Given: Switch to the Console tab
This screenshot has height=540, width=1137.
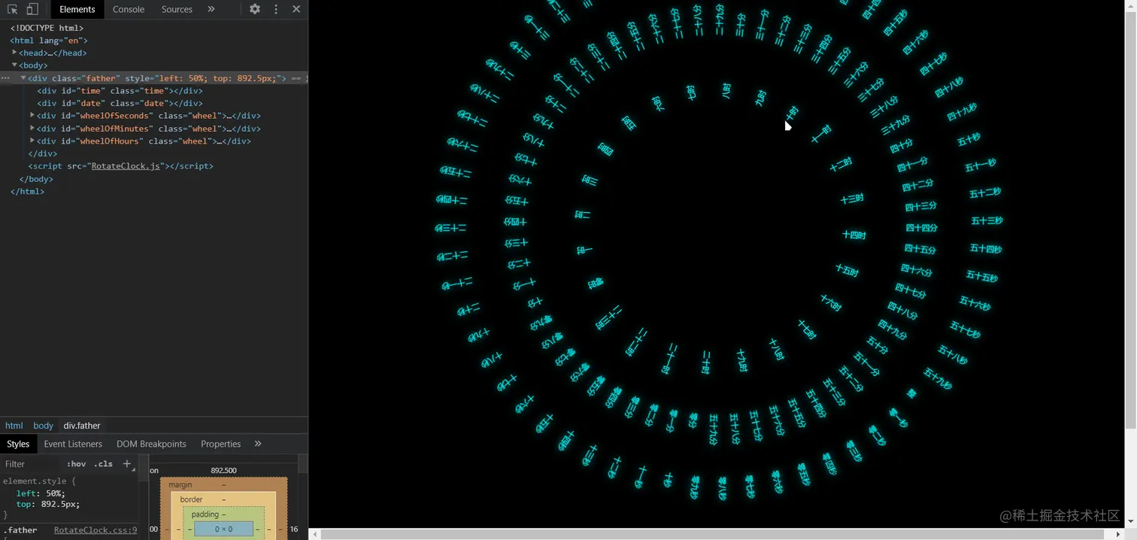Looking at the screenshot, I should (x=129, y=9).
